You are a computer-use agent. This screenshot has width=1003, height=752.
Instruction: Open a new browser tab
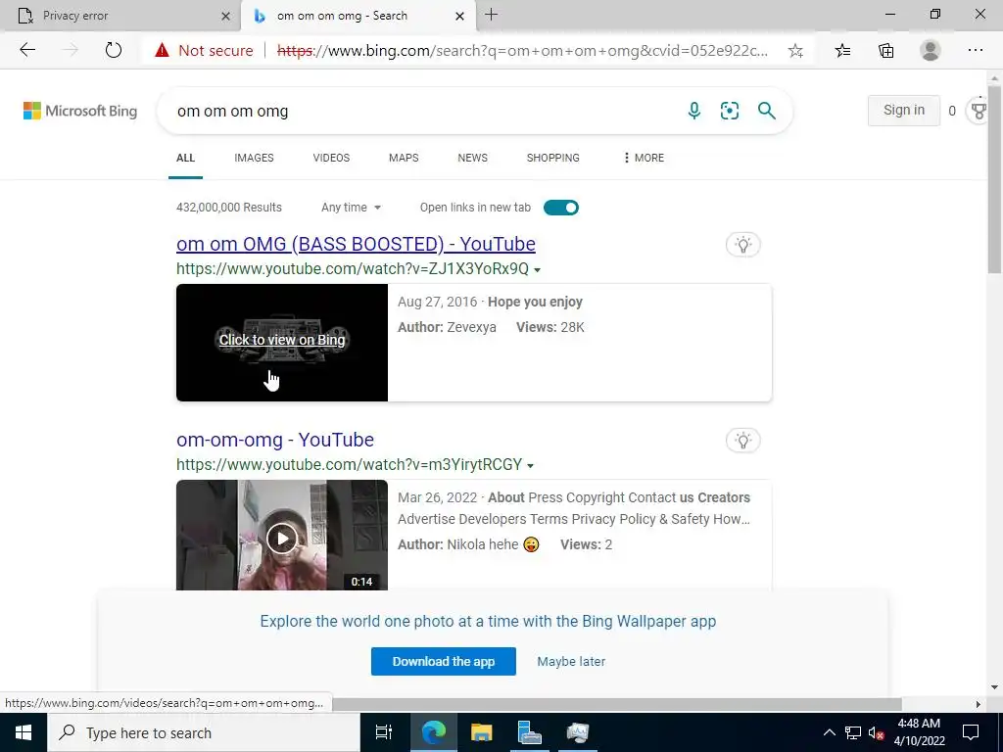coord(492,15)
